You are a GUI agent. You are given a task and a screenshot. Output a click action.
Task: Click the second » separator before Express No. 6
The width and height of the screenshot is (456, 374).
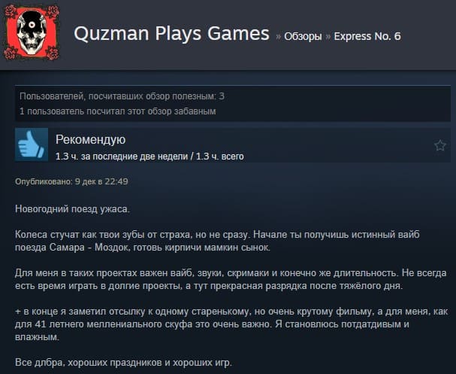pos(328,37)
